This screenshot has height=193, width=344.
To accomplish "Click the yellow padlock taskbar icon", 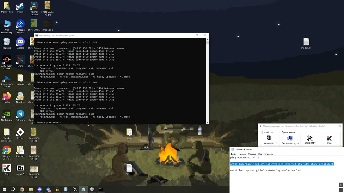I will pyautogui.click(x=57, y=189).
